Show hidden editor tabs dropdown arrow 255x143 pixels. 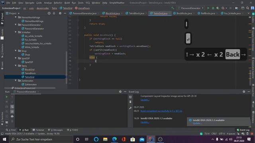[248, 13]
